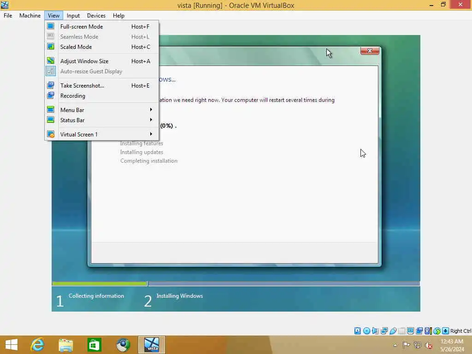Open the File menu
The height and width of the screenshot is (354, 472).
8,16
